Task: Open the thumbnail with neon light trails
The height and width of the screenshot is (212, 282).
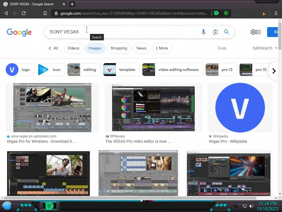Action: [x=229, y=173]
